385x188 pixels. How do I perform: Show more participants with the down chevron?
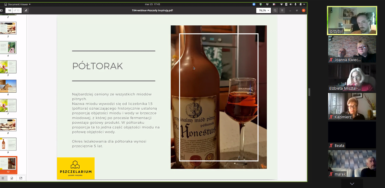(x=352, y=184)
